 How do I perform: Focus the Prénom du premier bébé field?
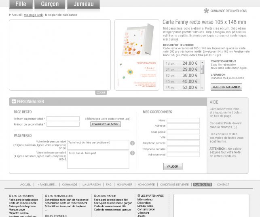(63, 119)
